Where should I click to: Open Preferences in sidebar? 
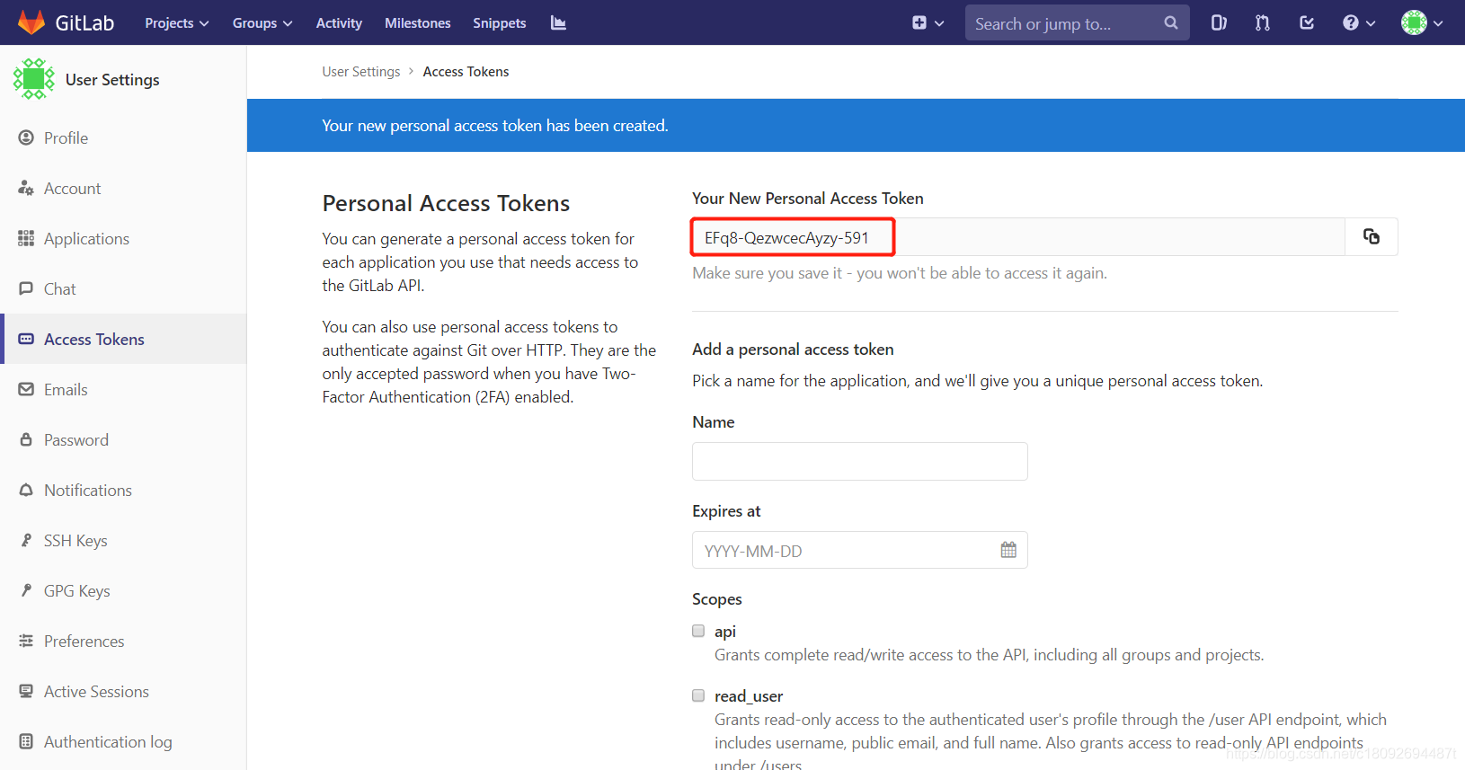(x=123, y=641)
